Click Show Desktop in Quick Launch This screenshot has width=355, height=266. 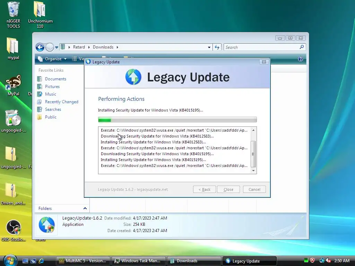click(x=25, y=261)
